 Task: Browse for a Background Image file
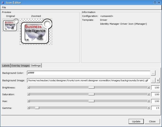(153, 80)
